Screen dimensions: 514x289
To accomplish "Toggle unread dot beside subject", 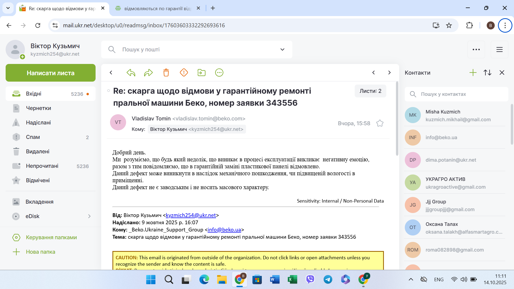I will [x=108, y=91].
